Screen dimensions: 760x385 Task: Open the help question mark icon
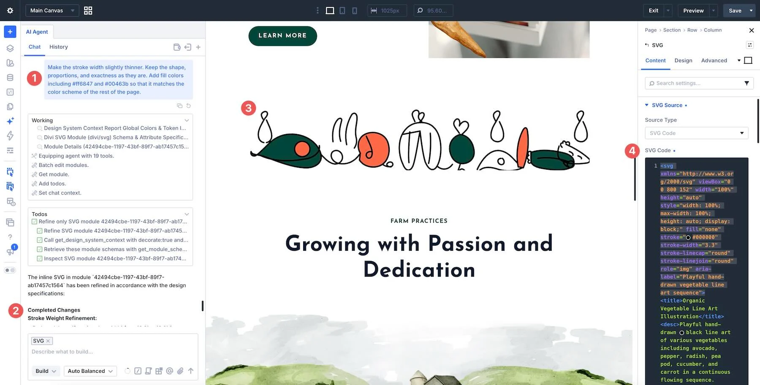tap(10, 237)
